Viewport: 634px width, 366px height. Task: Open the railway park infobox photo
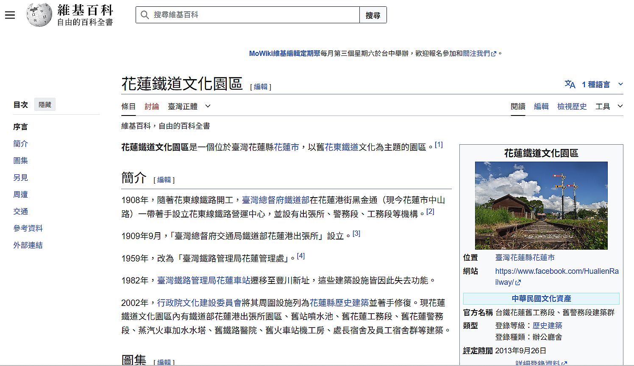point(541,205)
